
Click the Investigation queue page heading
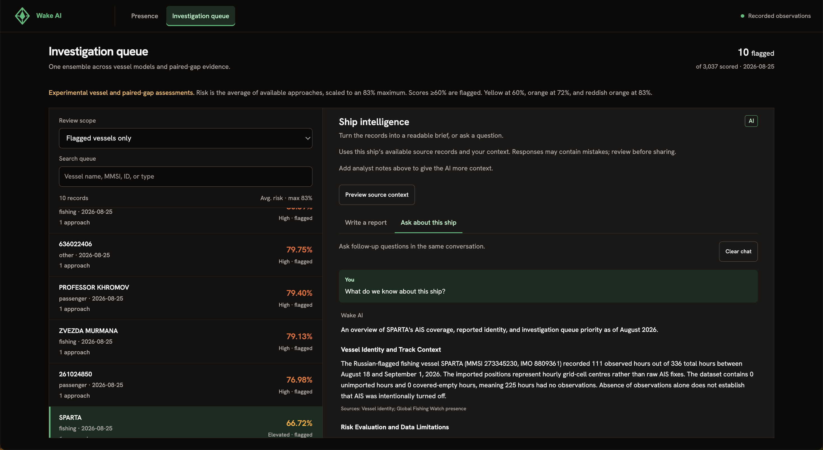coord(99,51)
